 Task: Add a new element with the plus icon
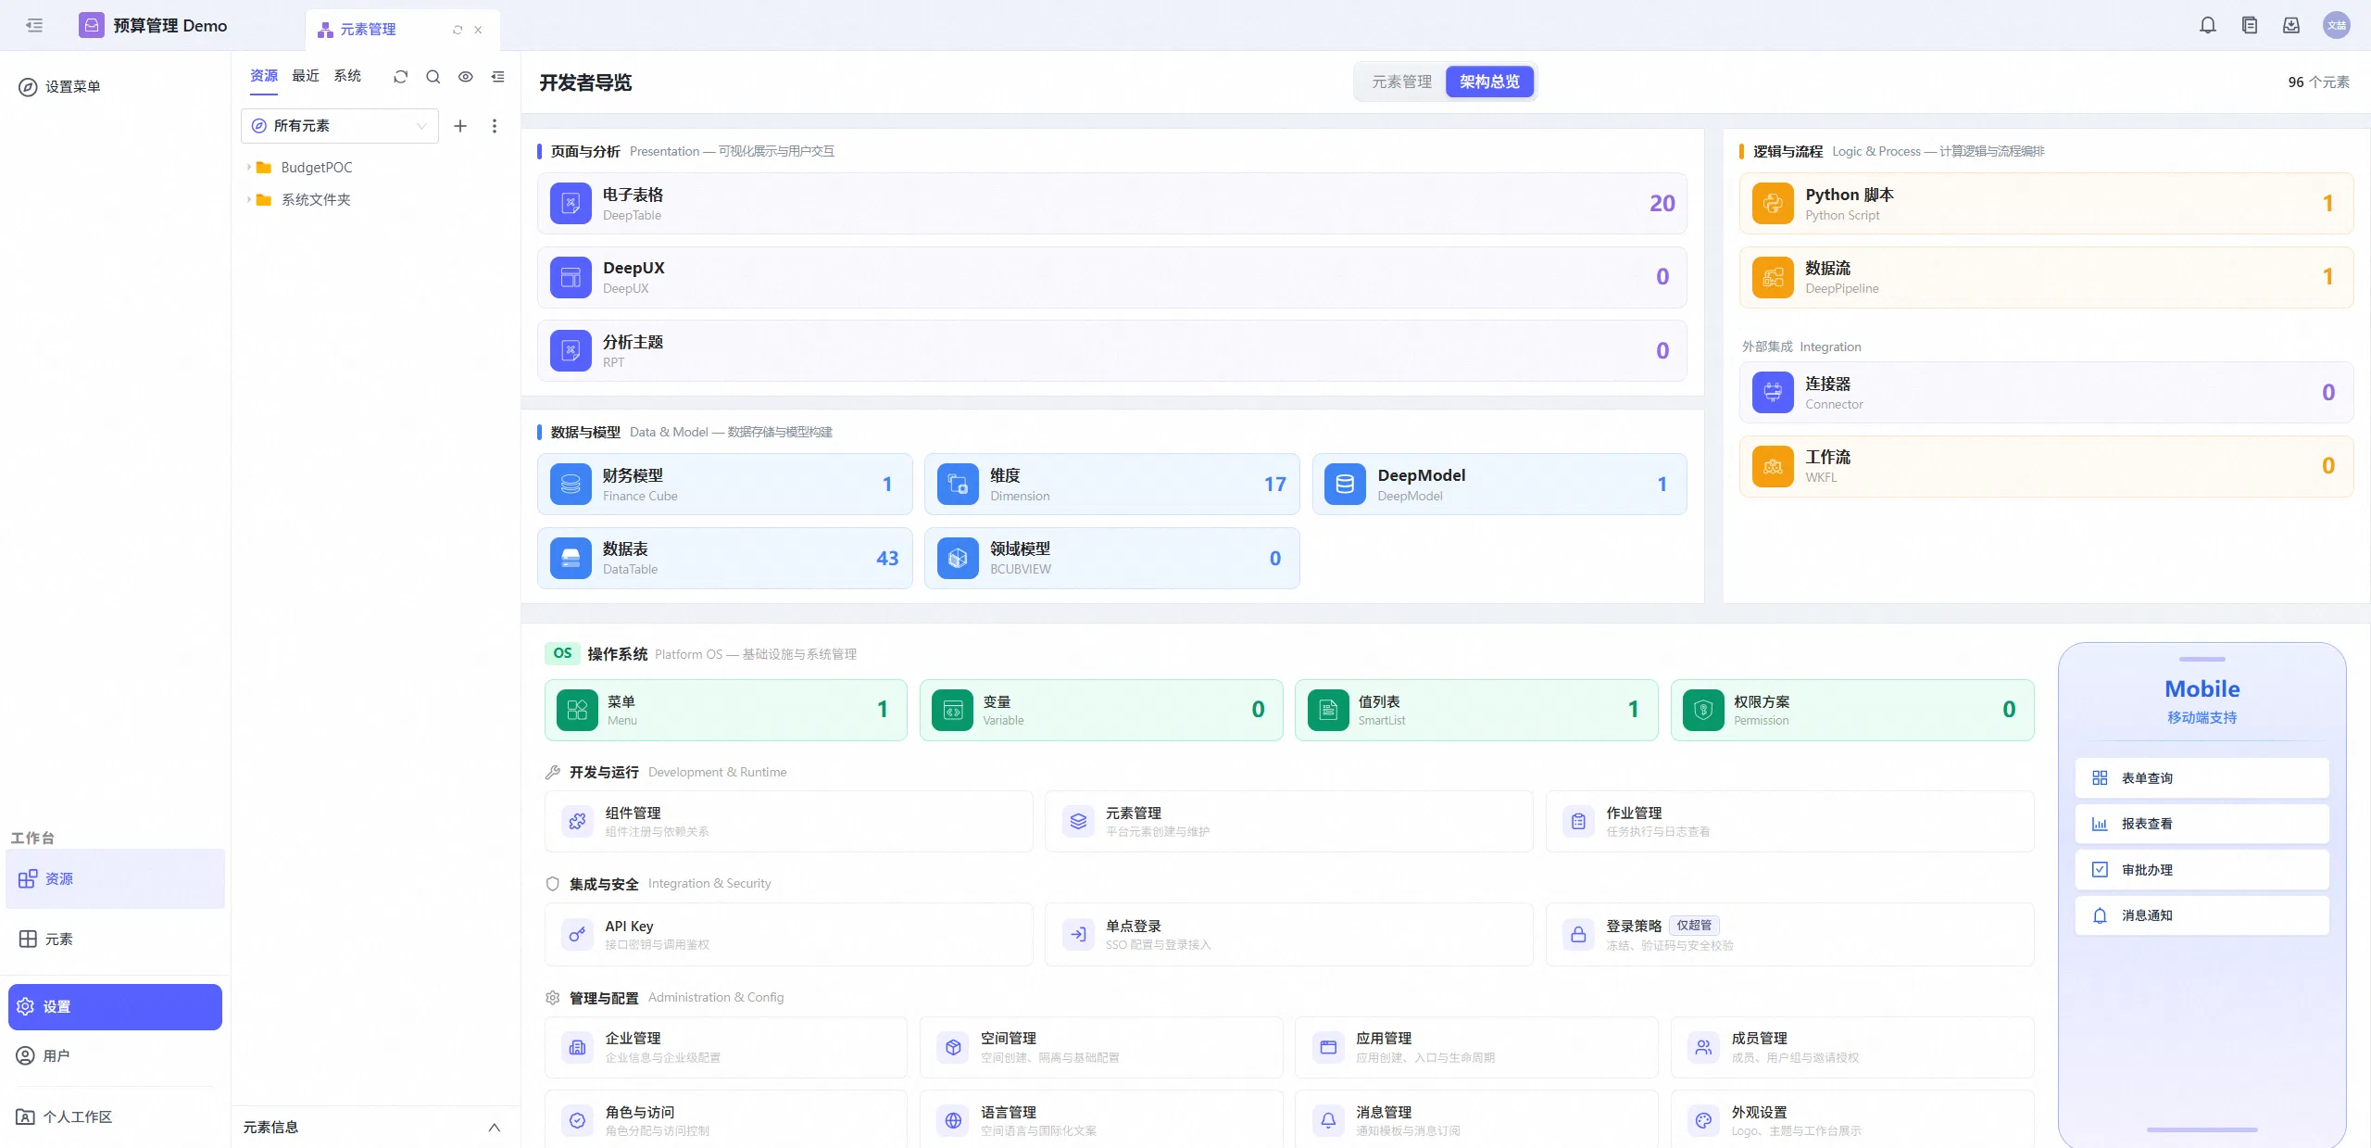tap(460, 126)
